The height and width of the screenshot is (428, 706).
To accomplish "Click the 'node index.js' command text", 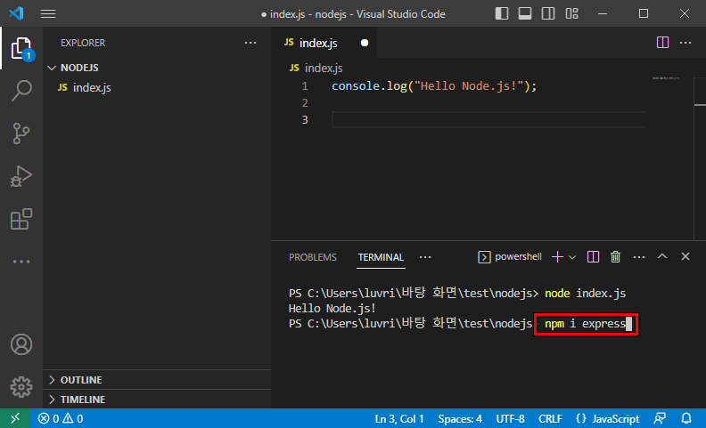I will (586, 294).
